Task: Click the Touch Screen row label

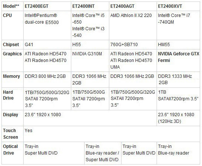Action: (x=10, y=134)
